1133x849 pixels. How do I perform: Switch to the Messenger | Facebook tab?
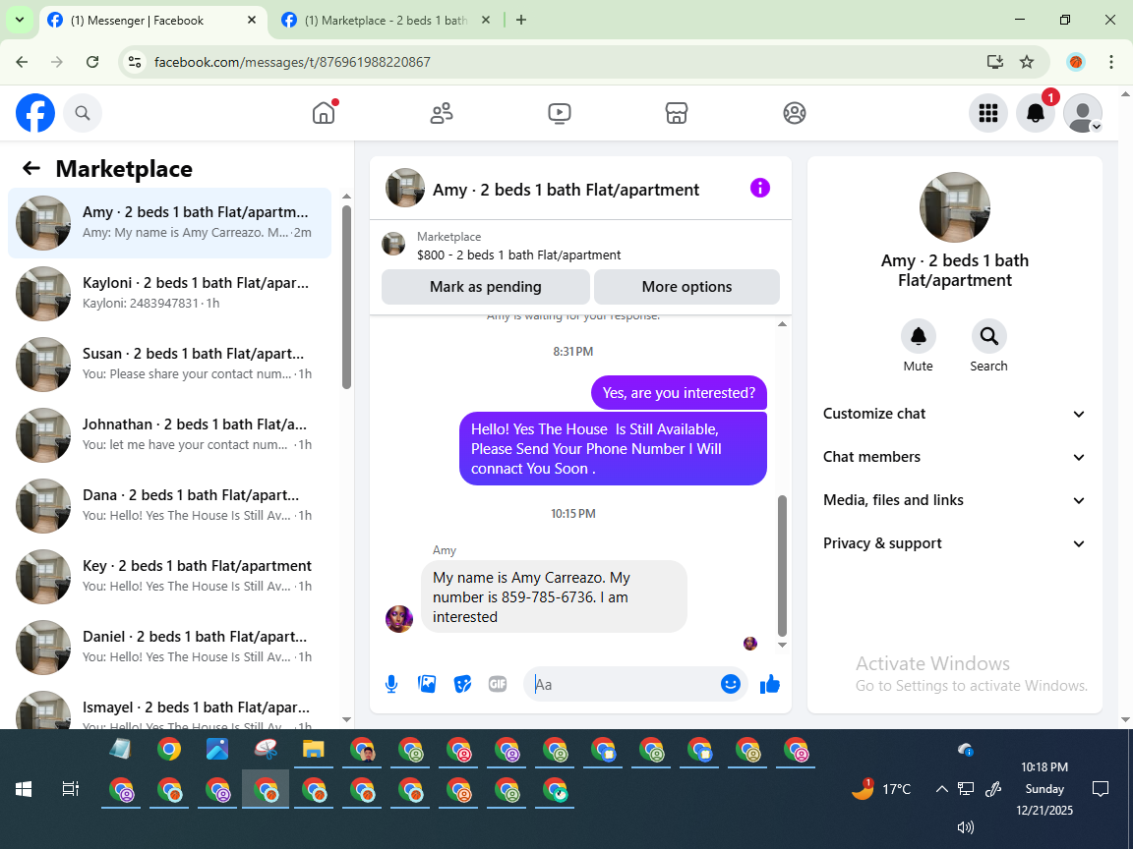(151, 21)
